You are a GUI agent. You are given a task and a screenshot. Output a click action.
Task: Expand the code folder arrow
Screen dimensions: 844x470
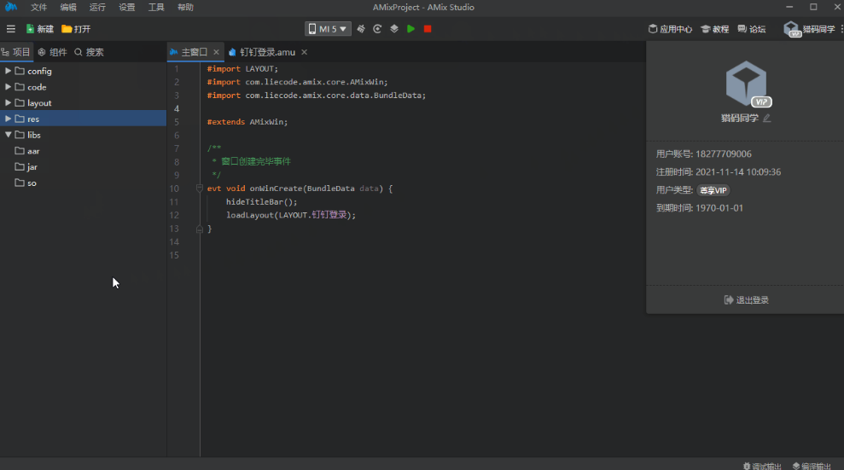point(8,87)
